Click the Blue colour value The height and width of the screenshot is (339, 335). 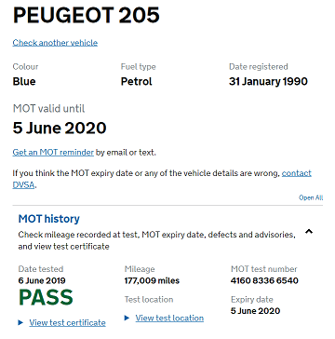click(24, 81)
